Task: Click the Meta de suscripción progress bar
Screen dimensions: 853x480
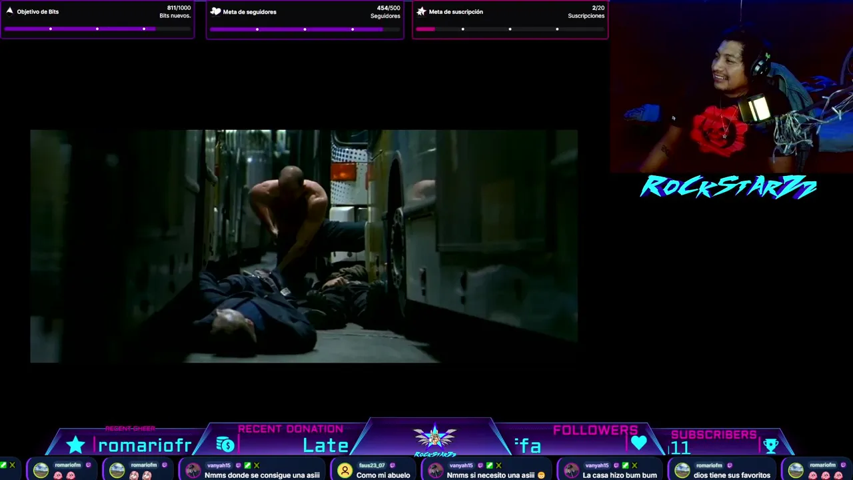Action: pyautogui.click(x=510, y=29)
